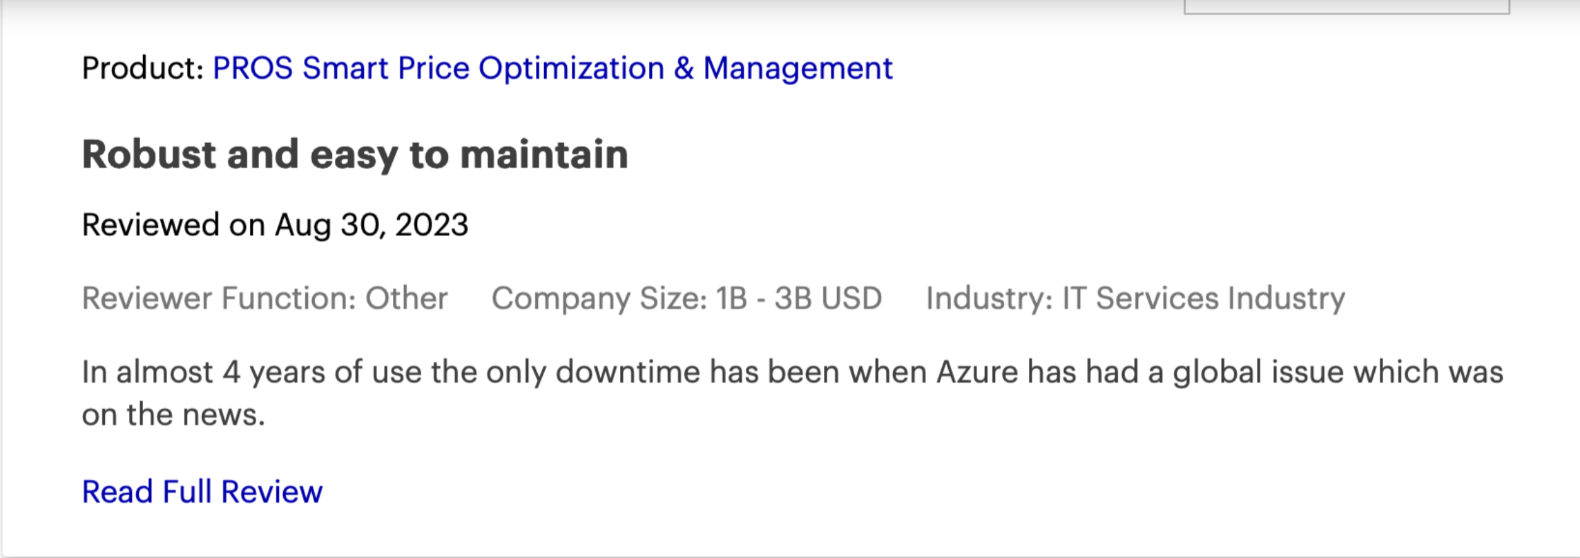
Task: Click the "Other" reviewer function value
Action: tap(406, 298)
